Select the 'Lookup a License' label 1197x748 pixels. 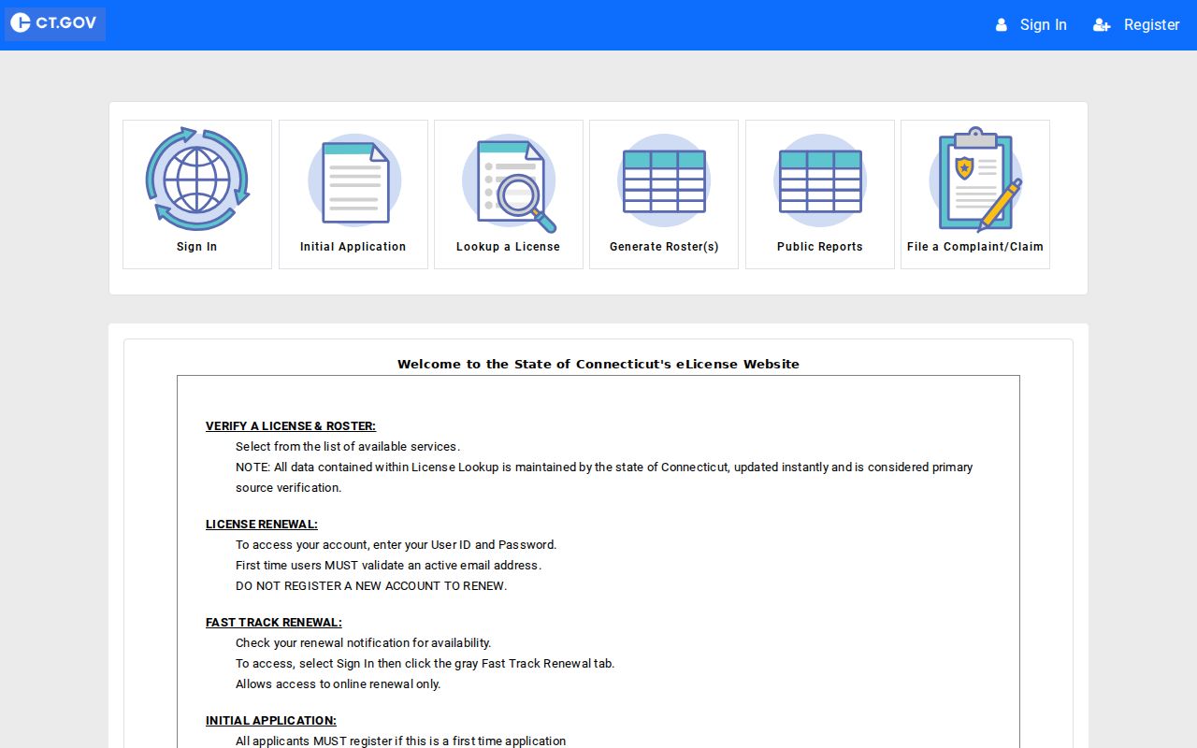[509, 247]
